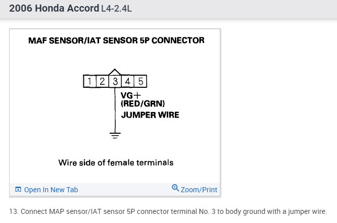Viewport: 337px width, 223px height.
Task: Select terminal 3 in the connector diagram
Action: 115,81
